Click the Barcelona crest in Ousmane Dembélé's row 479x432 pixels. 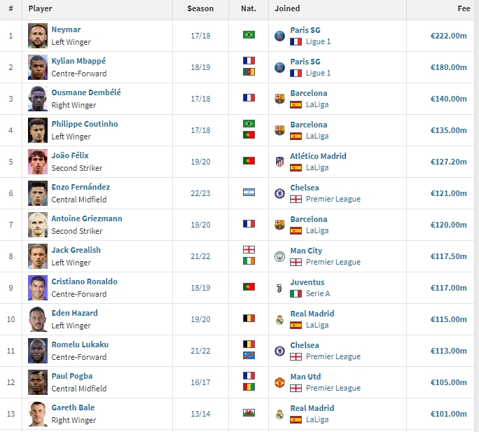(x=279, y=99)
